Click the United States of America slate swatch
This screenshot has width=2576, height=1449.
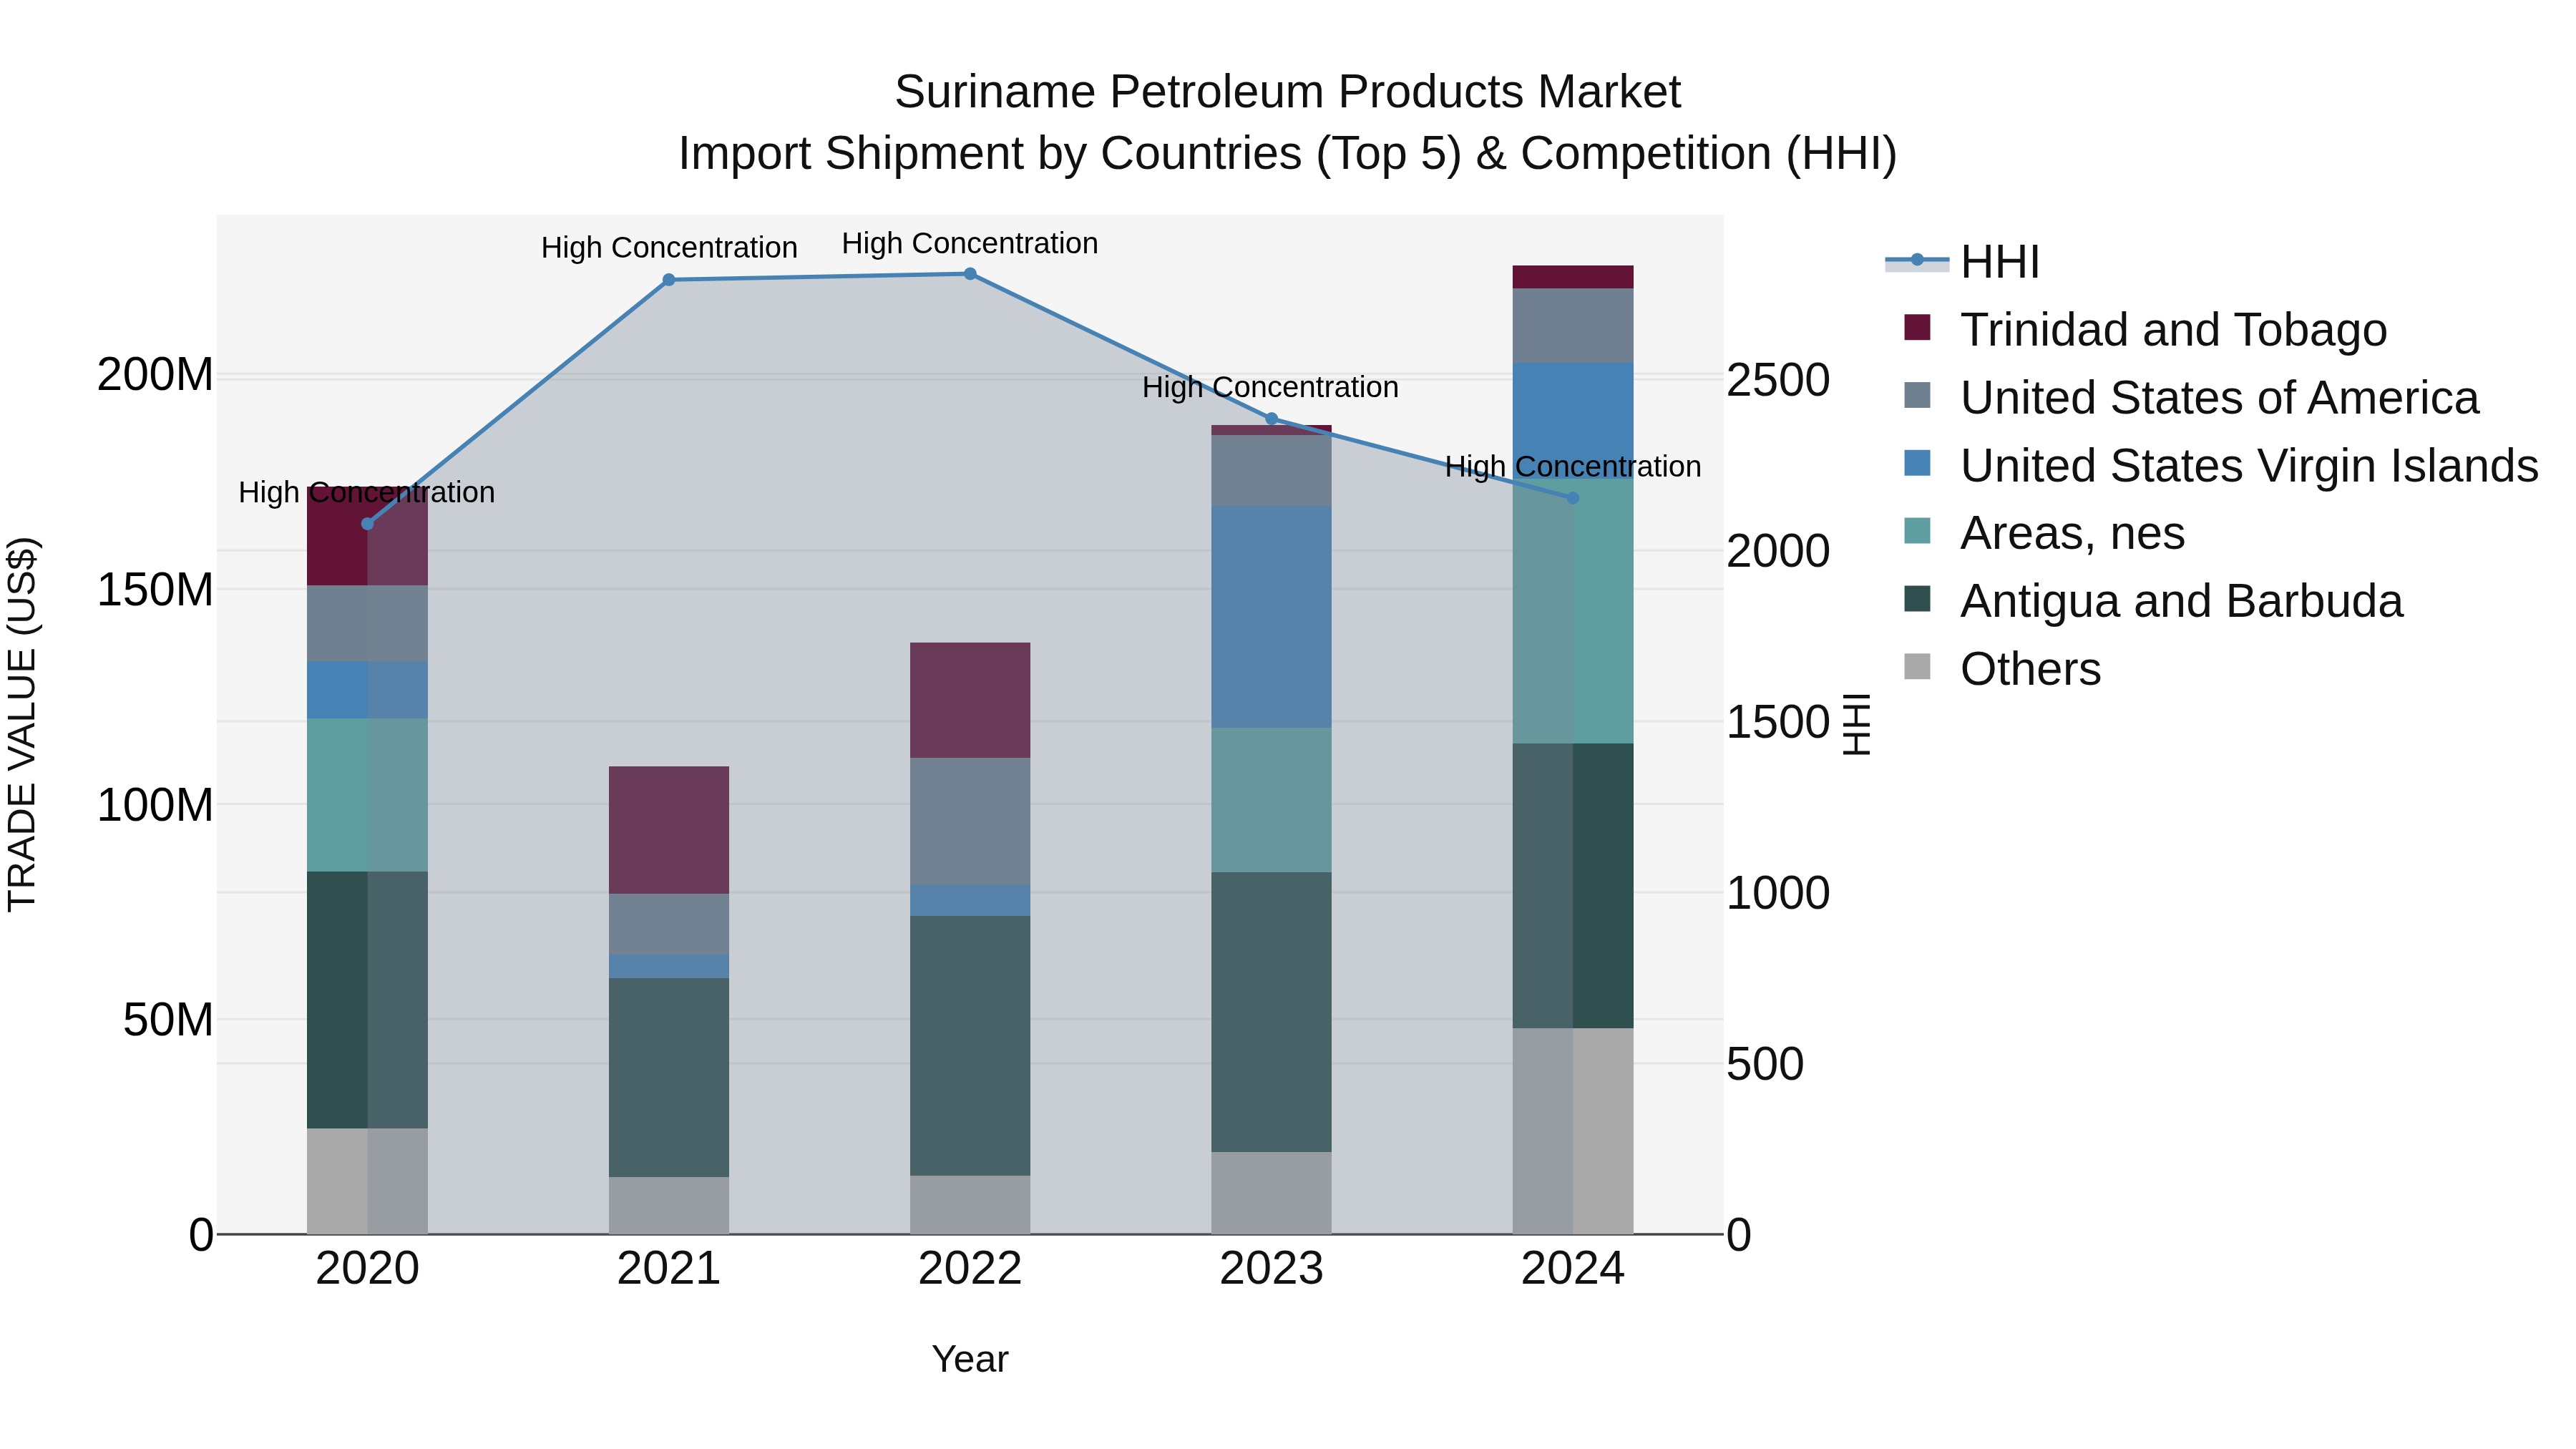(x=1917, y=395)
